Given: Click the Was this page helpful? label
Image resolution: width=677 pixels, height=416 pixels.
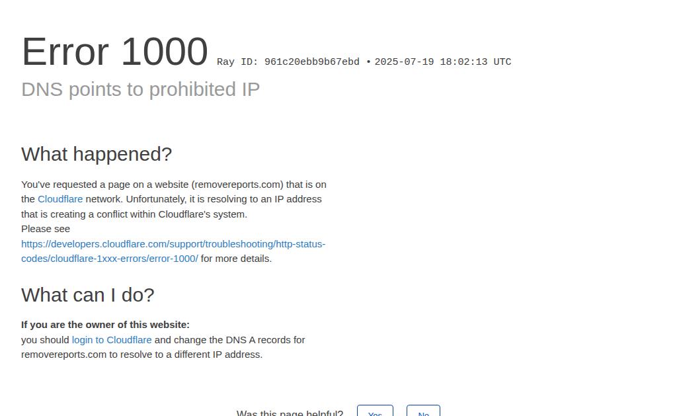Looking at the screenshot, I should click(x=290, y=413).
